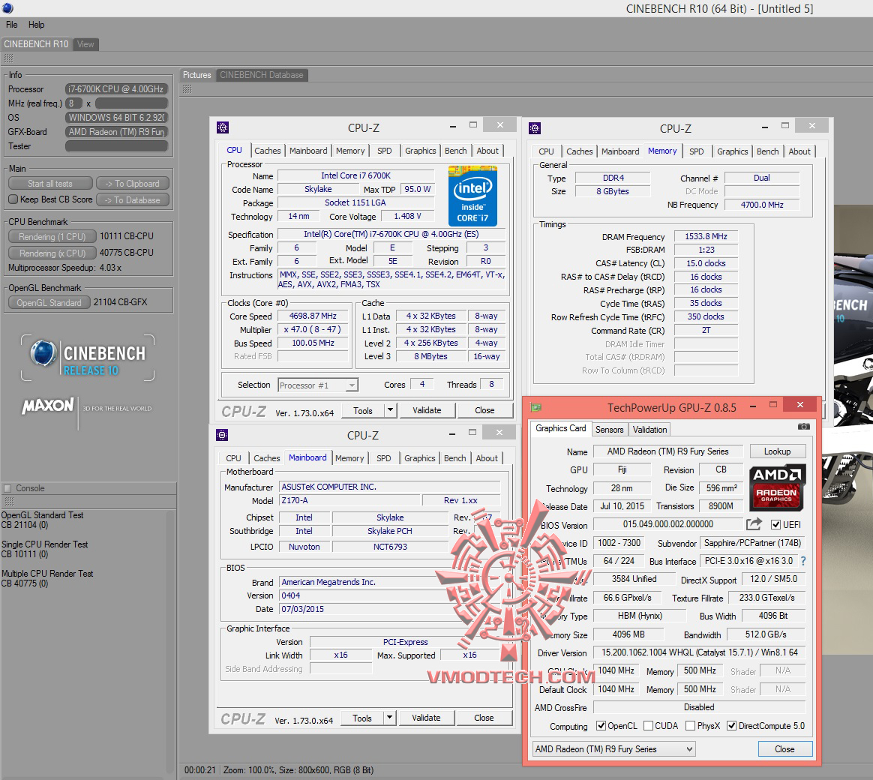Open the Tools dropdown arrow in CPU-Z CPU window
Image resolution: width=873 pixels, height=780 pixels.
(390, 410)
